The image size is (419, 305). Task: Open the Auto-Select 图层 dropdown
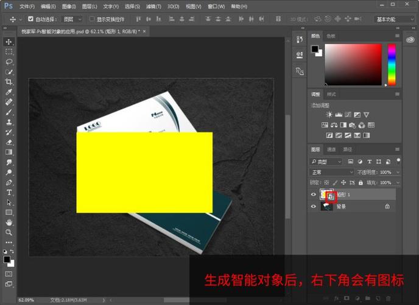(72, 19)
